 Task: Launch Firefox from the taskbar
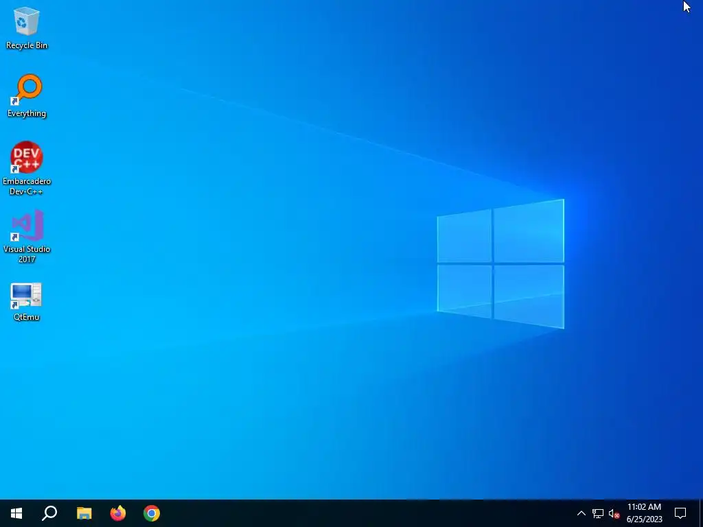118,513
